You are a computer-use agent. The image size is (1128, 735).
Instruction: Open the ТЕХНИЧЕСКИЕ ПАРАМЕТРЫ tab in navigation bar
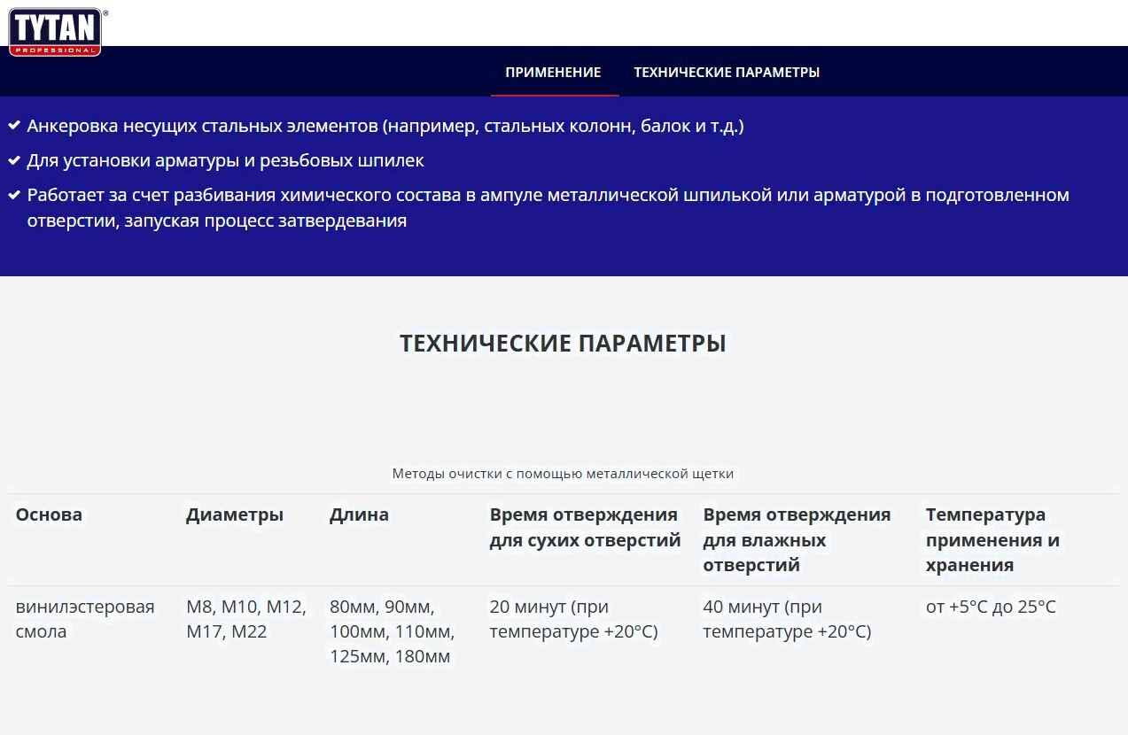(726, 73)
